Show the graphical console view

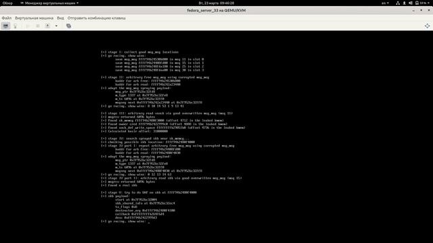[x=5, y=26]
